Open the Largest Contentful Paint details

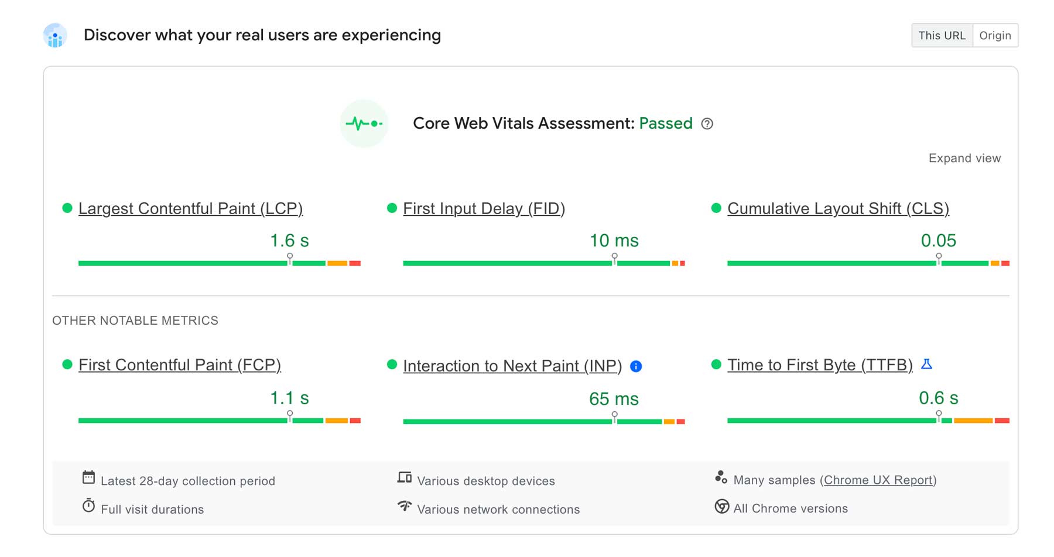pyautogui.click(x=191, y=208)
